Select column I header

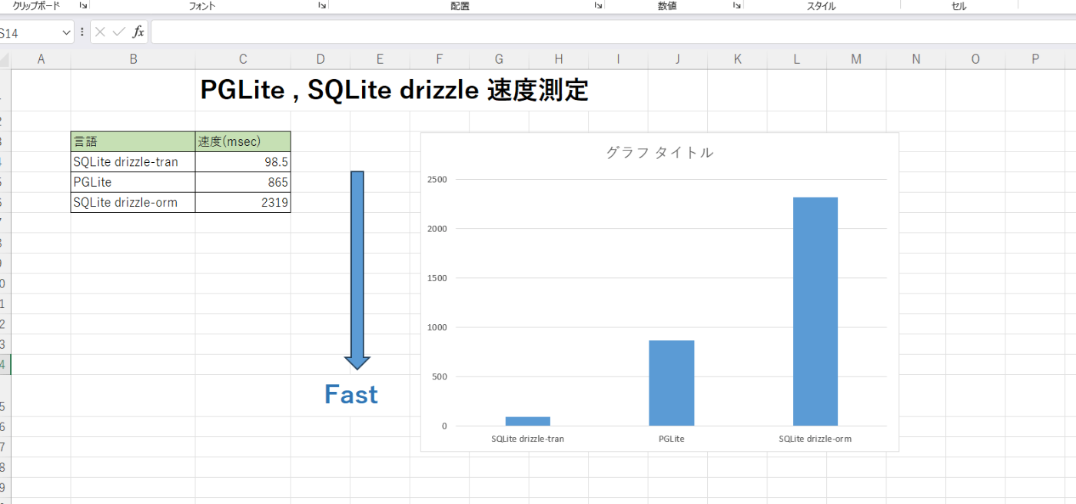[x=618, y=59]
